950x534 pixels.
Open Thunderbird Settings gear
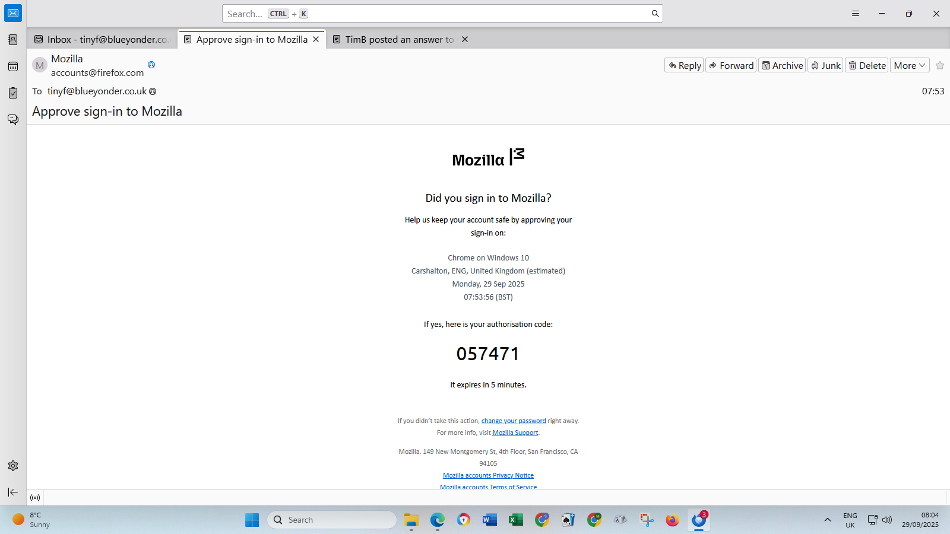pos(13,466)
